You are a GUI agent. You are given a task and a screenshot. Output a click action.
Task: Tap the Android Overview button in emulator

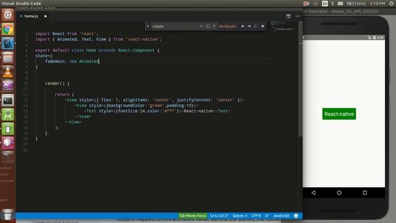tap(365, 193)
